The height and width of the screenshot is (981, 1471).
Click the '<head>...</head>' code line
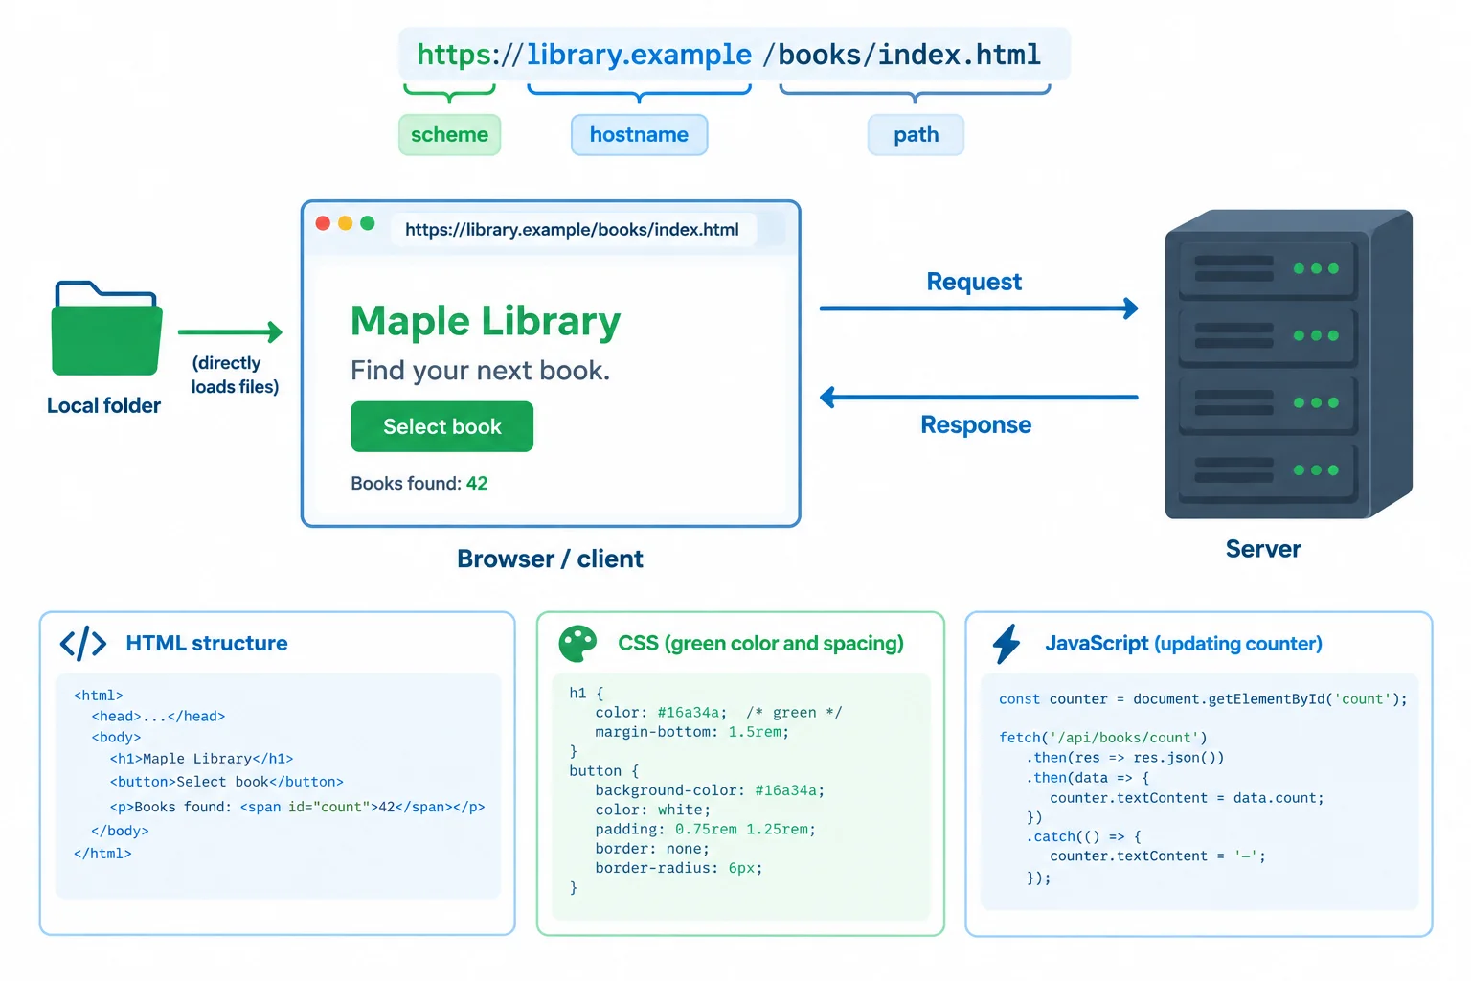point(158,717)
